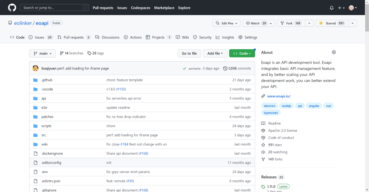The image size is (369, 192).
Task: Open Explore in top navigation
Action: click(x=184, y=8)
